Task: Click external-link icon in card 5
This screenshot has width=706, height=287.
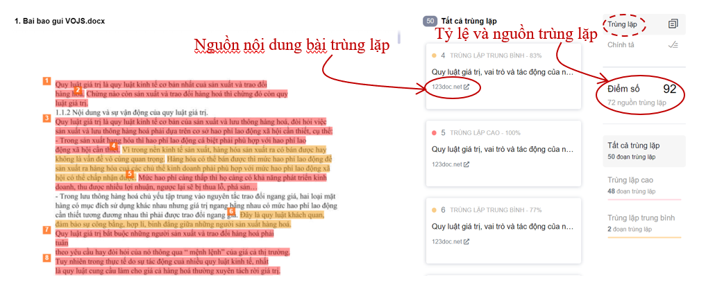Action: 467,164
